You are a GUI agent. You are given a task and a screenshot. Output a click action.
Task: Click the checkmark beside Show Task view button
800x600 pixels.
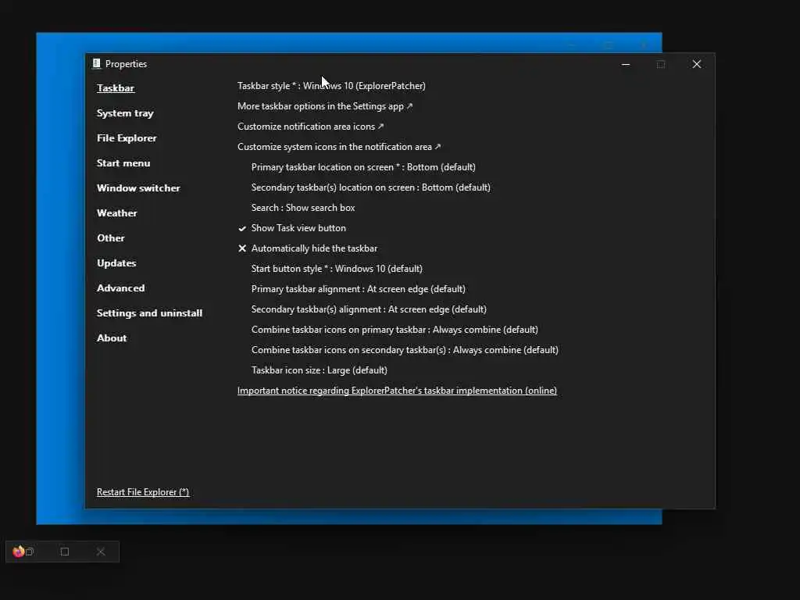point(242,228)
